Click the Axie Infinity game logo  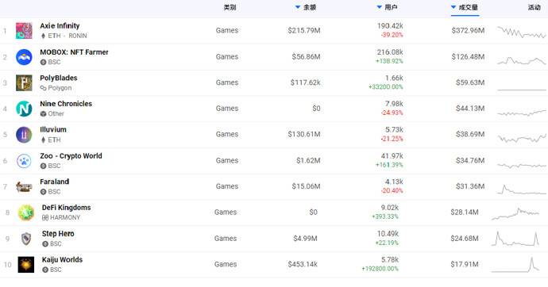[24, 31]
